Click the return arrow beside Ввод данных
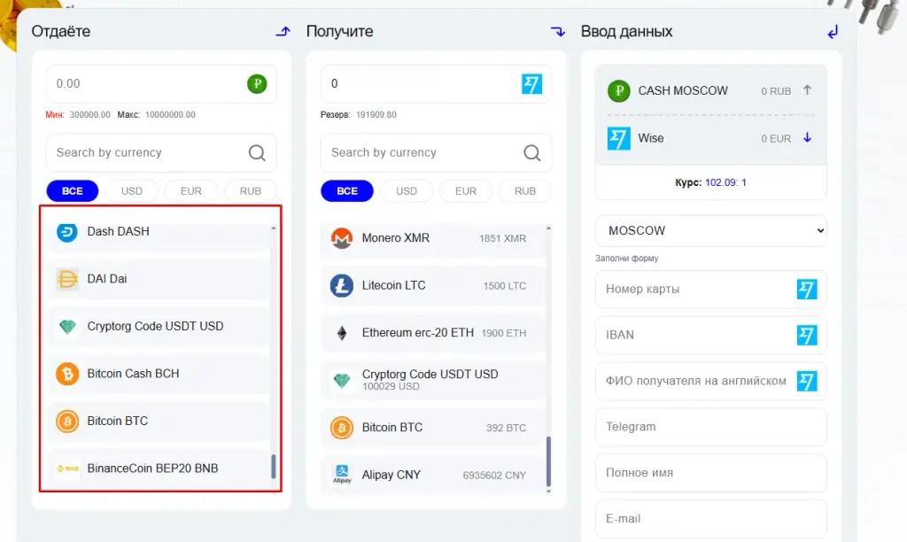 833,32
